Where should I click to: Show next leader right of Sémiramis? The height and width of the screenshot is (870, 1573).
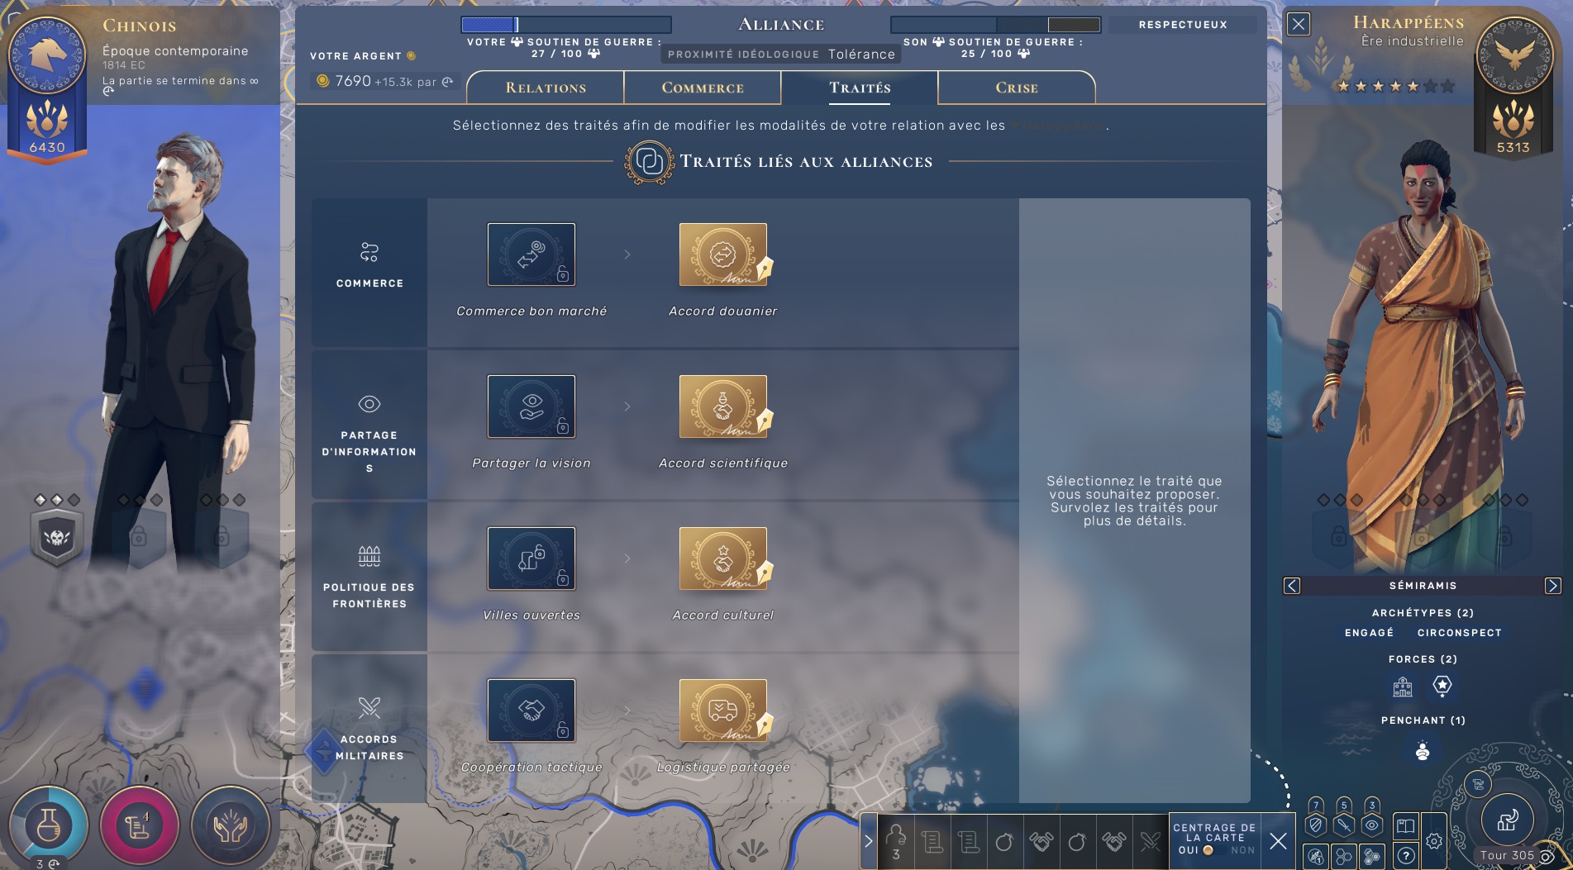point(1552,586)
